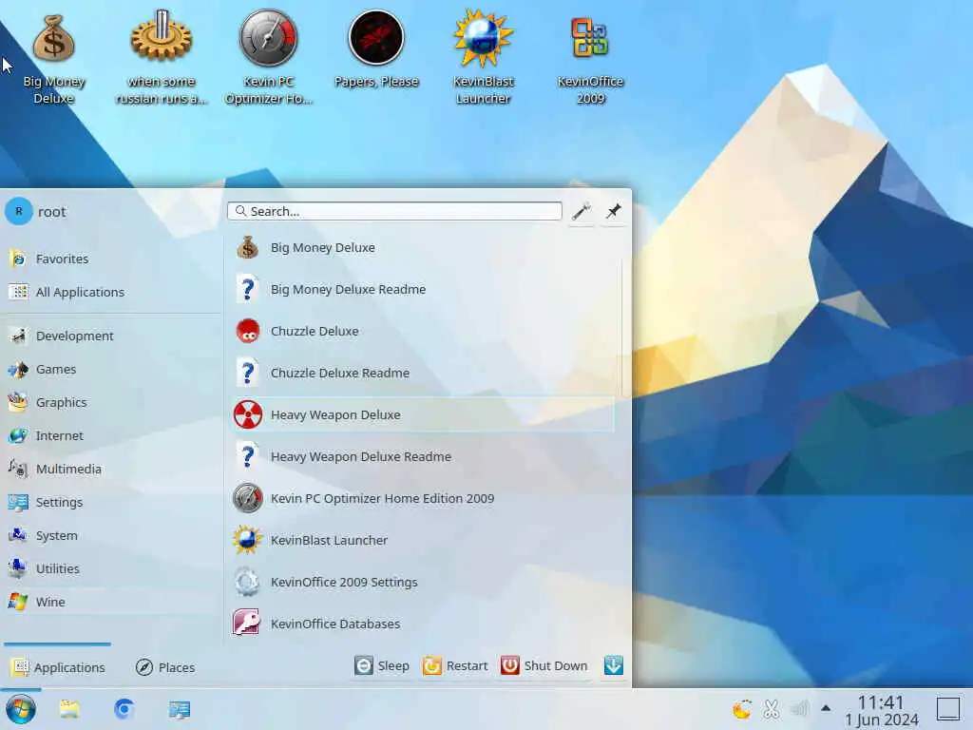The height and width of the screenshot is (730, 973).
Task: Launch KevinBlast Launcher from the menu list
Action: [422, 540]
